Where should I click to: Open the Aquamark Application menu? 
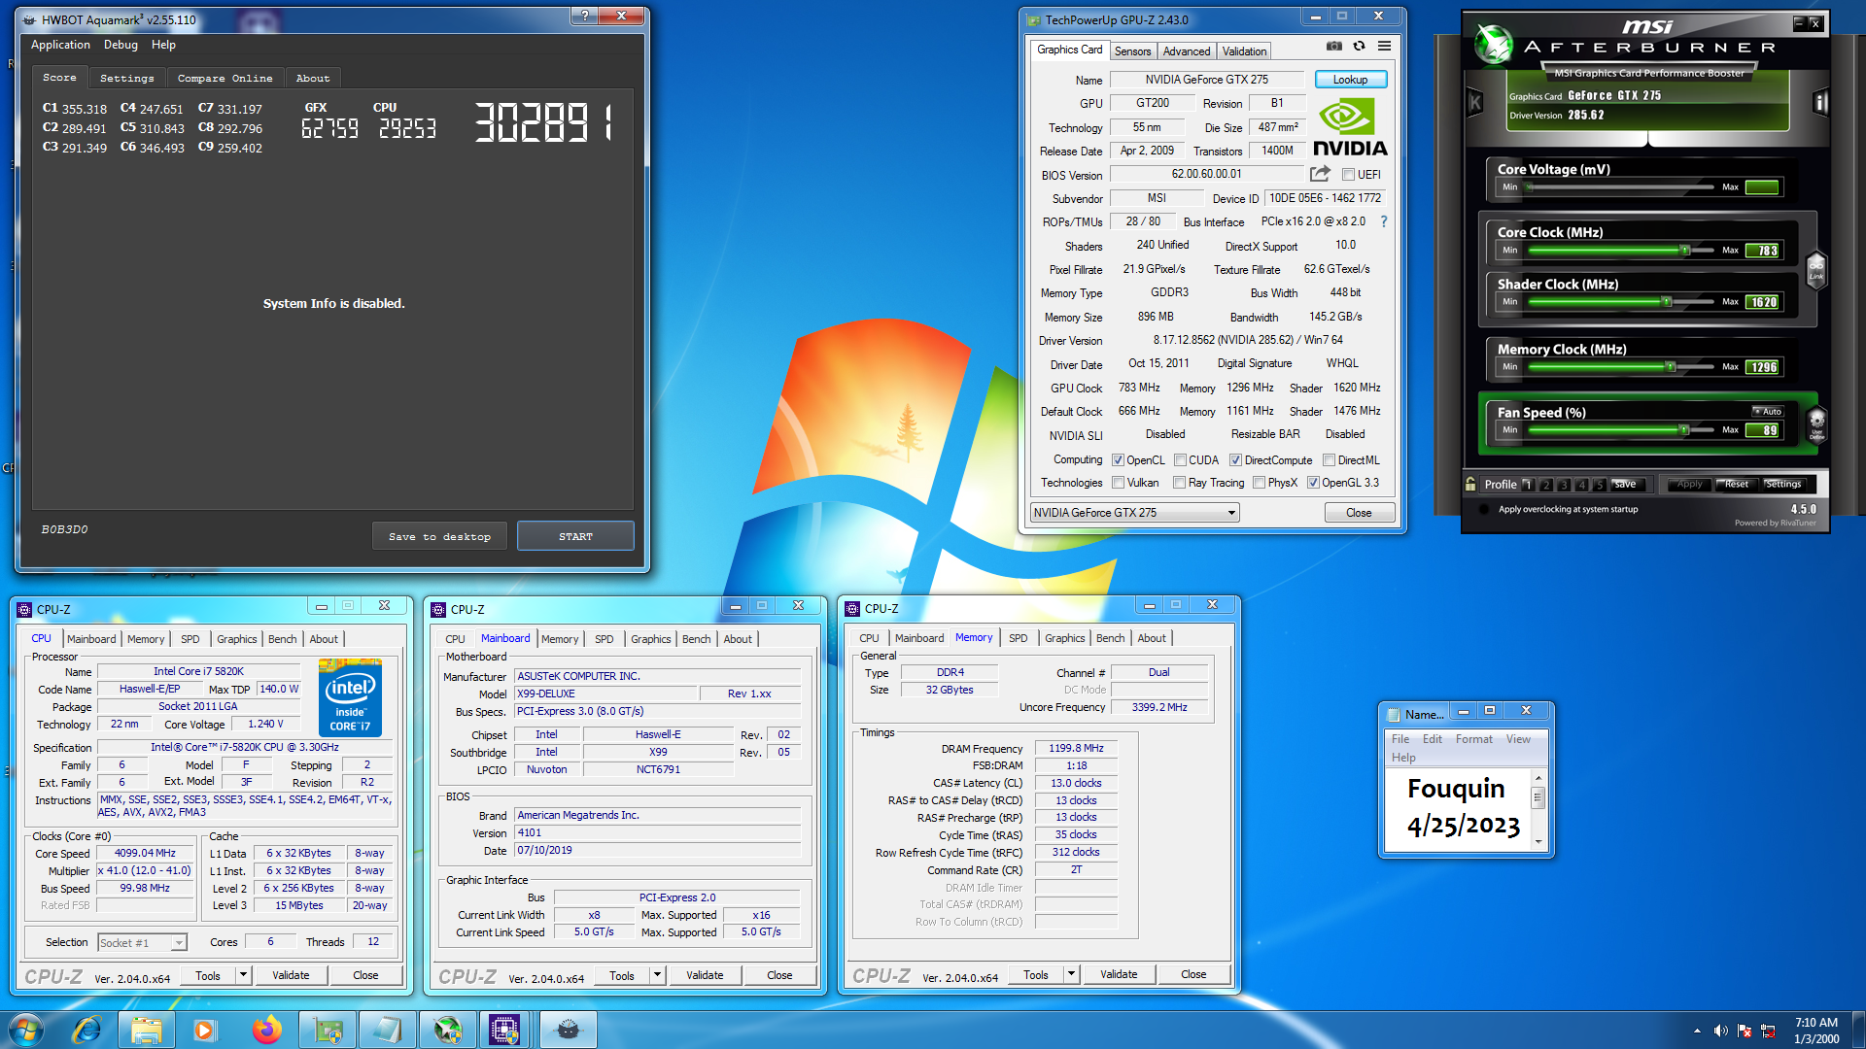pos(60,45)
